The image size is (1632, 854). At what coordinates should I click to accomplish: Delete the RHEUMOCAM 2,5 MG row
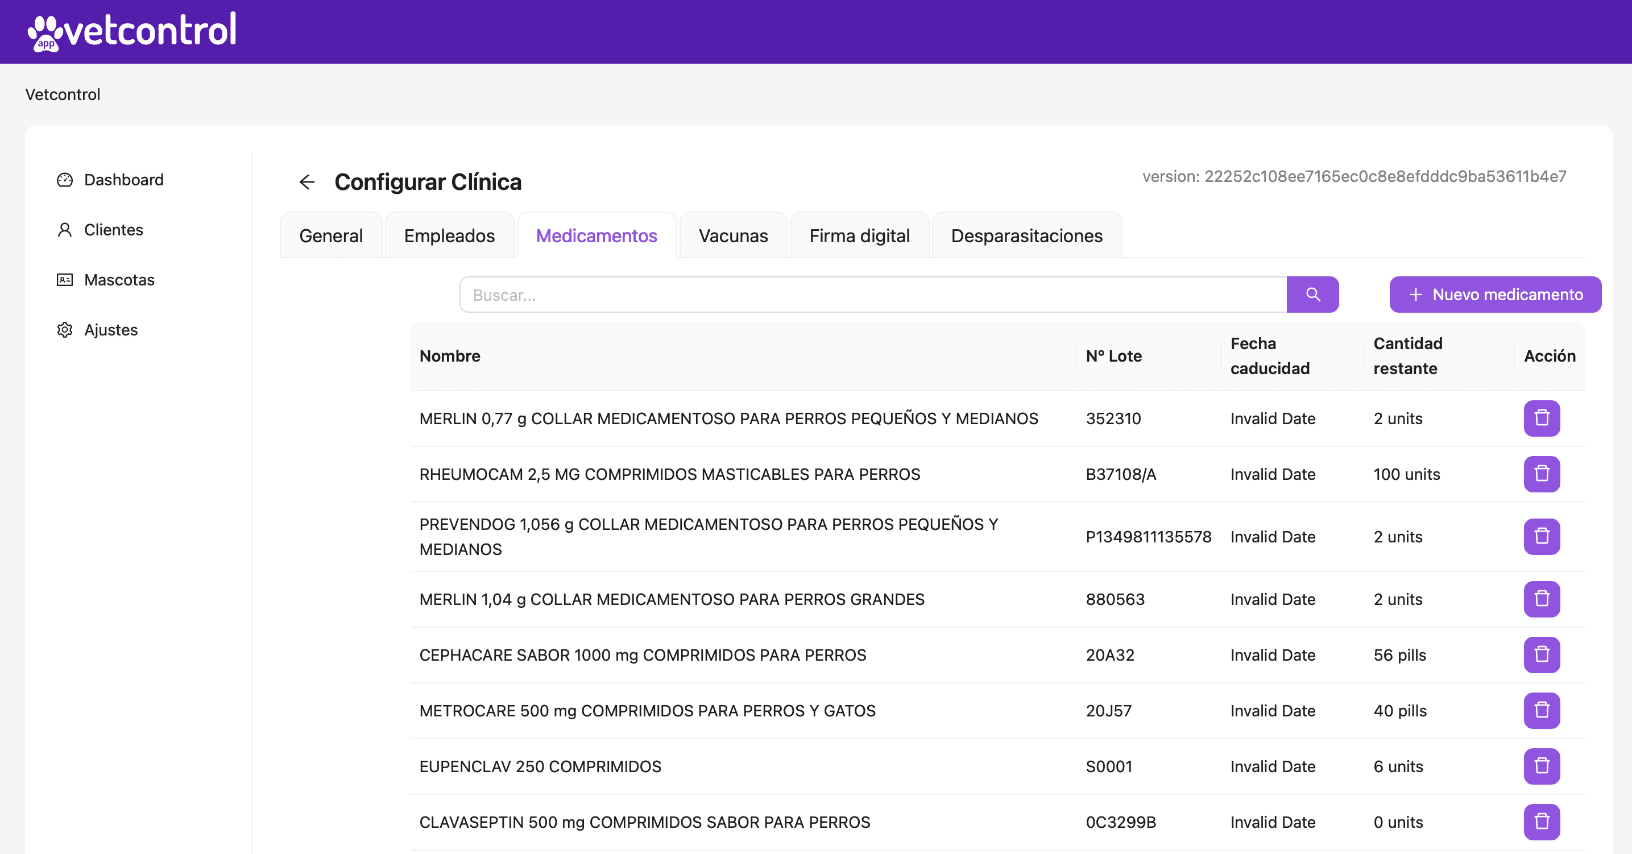pos(1542,475)
